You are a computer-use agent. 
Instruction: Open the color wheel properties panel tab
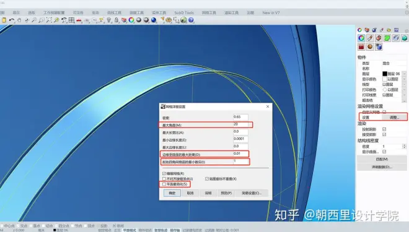pyautogui.click(x=359, y=30)
